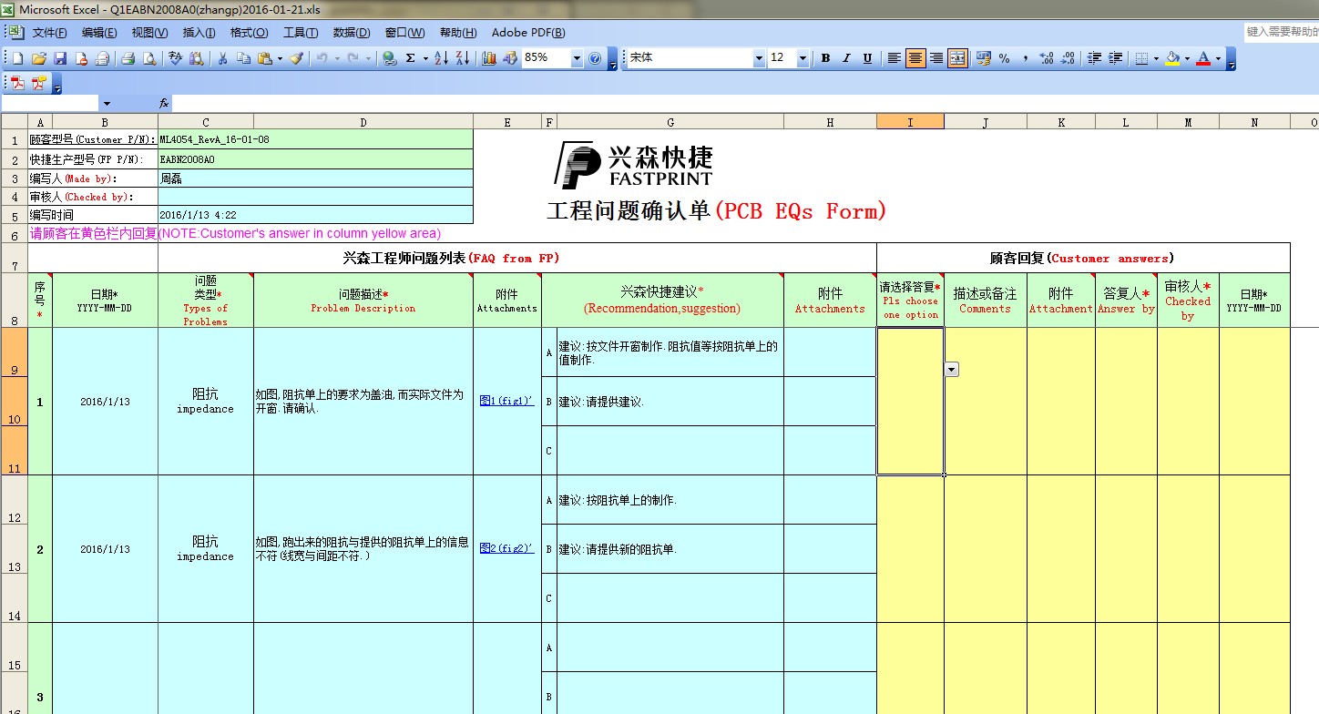Click the help search input field
Viewport: 1319px width, 714px height.
pos(1281,32)
